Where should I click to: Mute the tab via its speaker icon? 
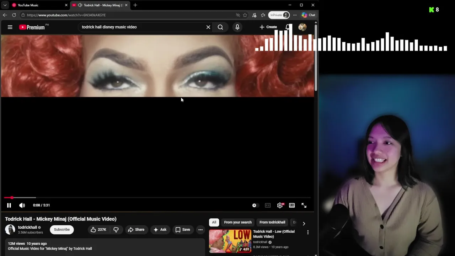click(80, 5)
